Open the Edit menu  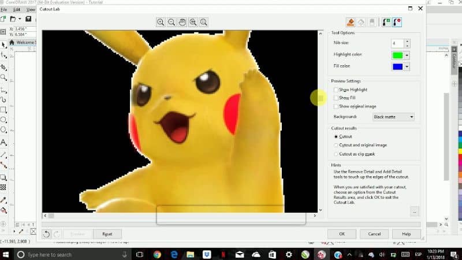coord(17,10)
